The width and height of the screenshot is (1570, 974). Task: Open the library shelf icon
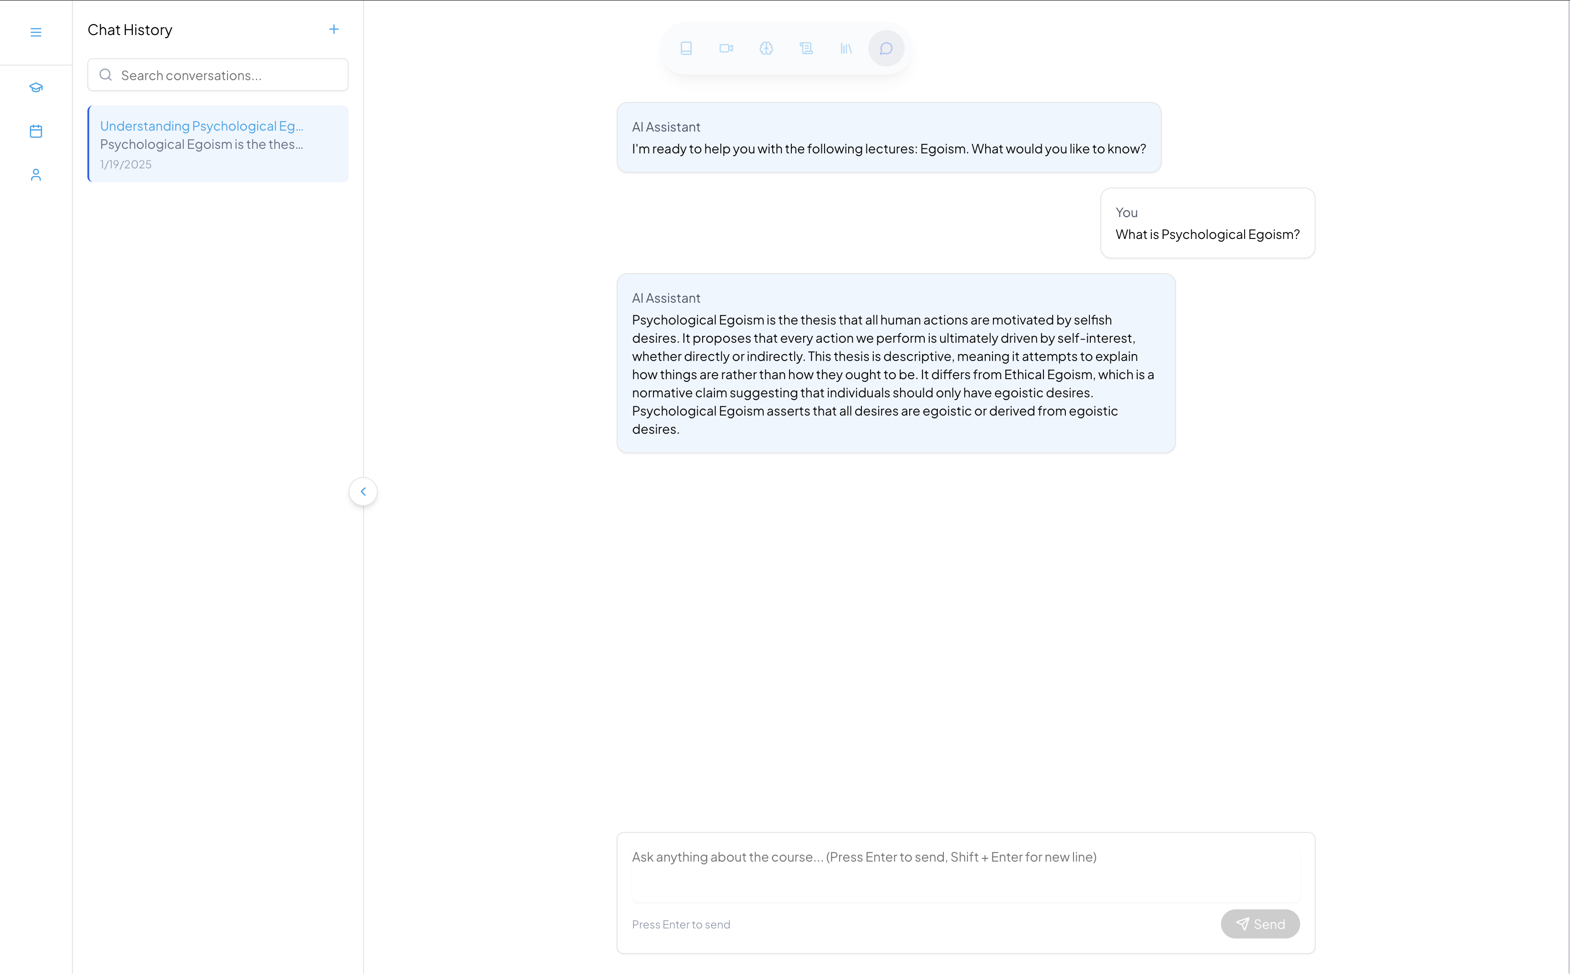(846, 48)
